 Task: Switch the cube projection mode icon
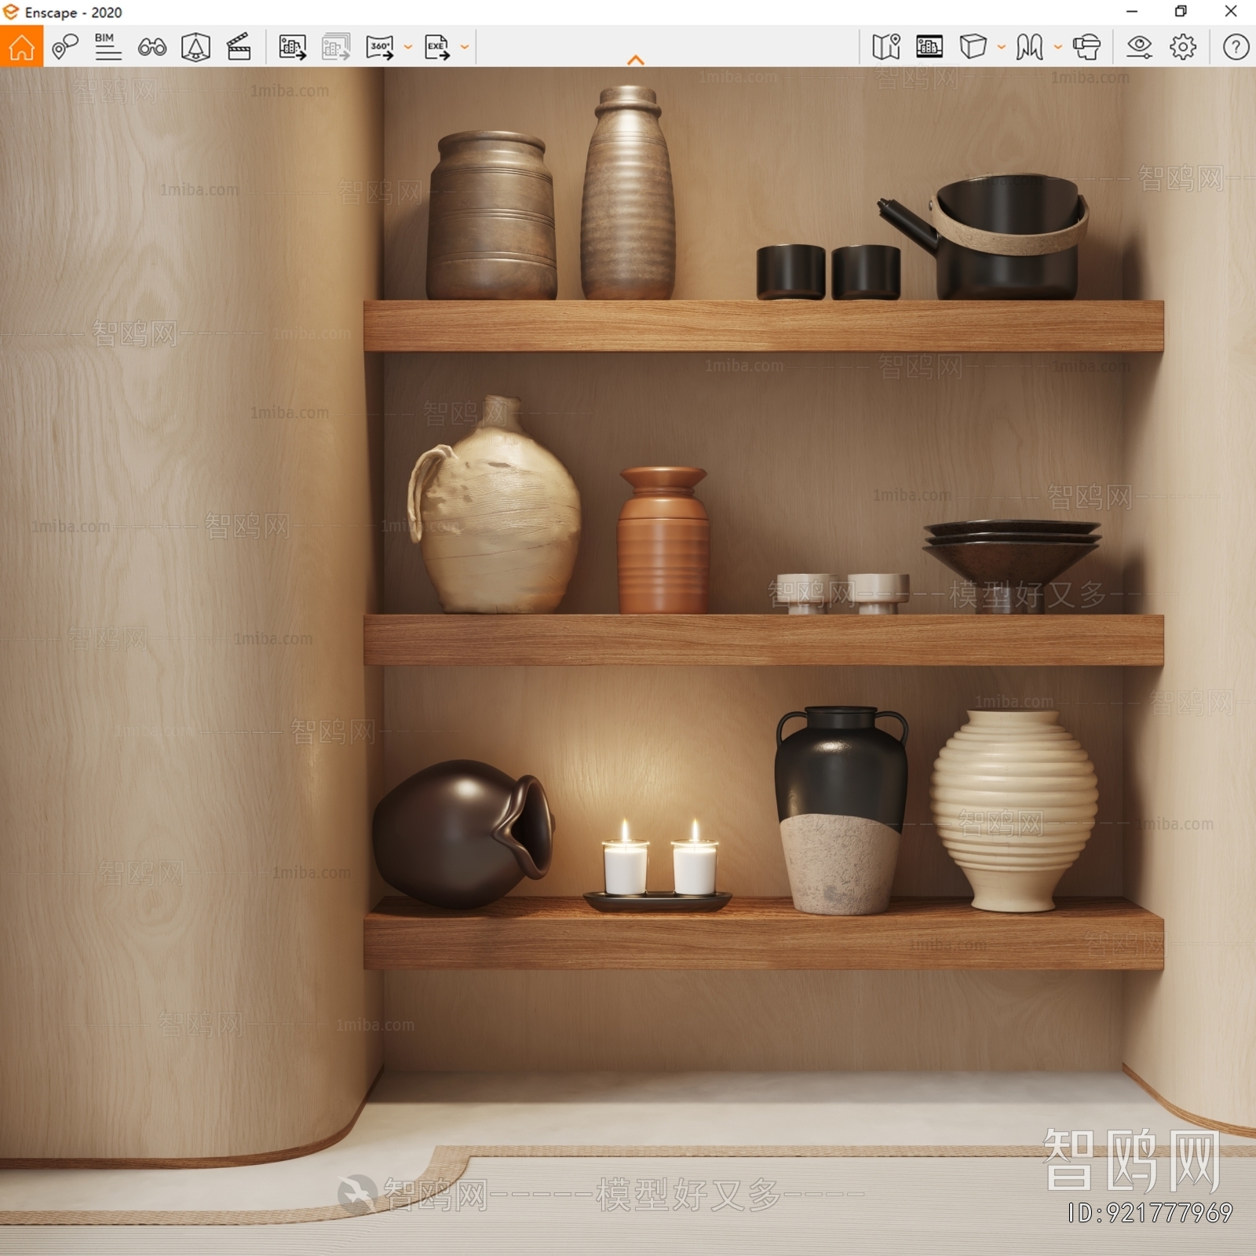(x=973, y=47)
